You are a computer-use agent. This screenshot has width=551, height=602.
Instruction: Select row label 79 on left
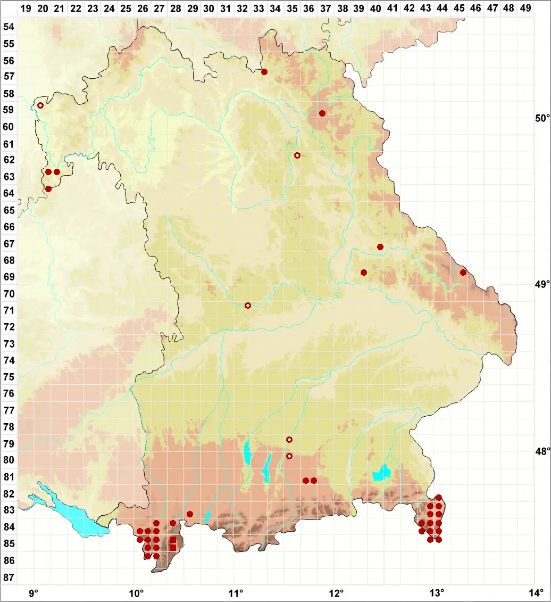[x=9, y=444]
